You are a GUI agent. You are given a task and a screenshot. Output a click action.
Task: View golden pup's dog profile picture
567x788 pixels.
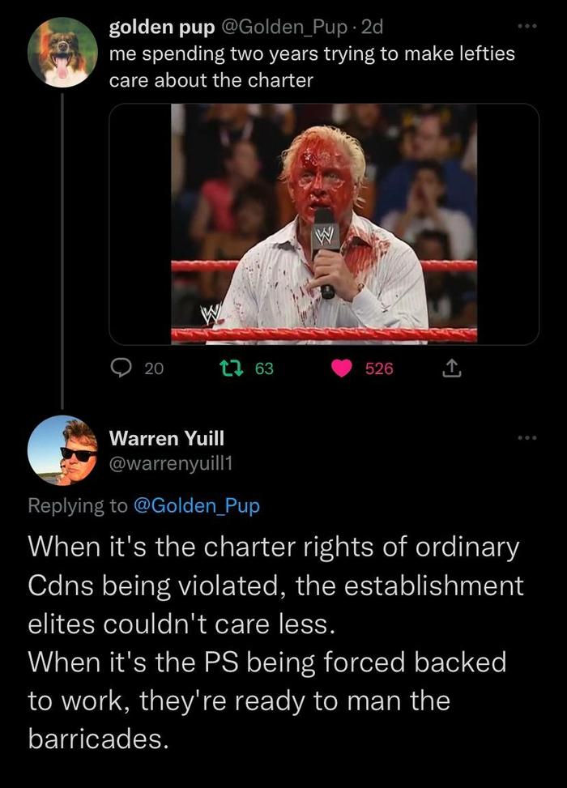tap(62, 53)
